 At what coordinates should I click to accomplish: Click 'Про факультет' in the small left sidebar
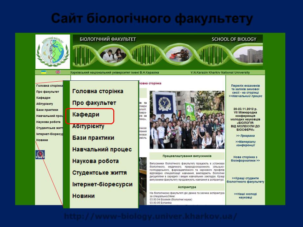[48, 92]
